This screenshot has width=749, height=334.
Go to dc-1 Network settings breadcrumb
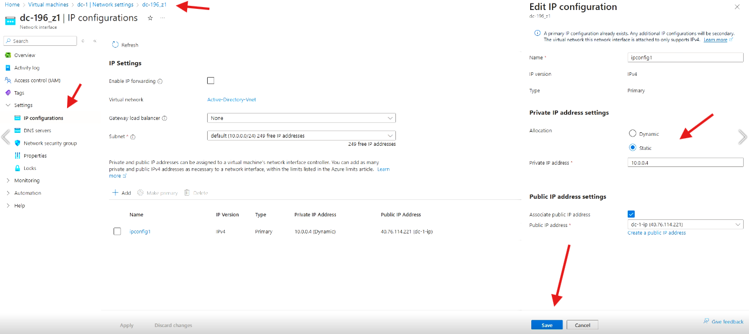(x=105, y=5)
